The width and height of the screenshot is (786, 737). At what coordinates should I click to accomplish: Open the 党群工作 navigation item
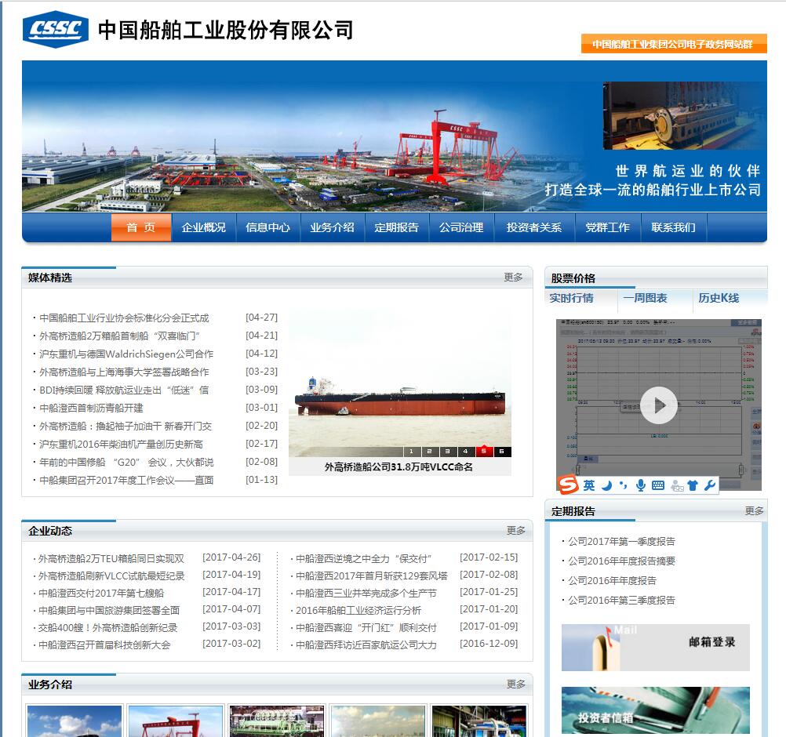coord(608,227)
